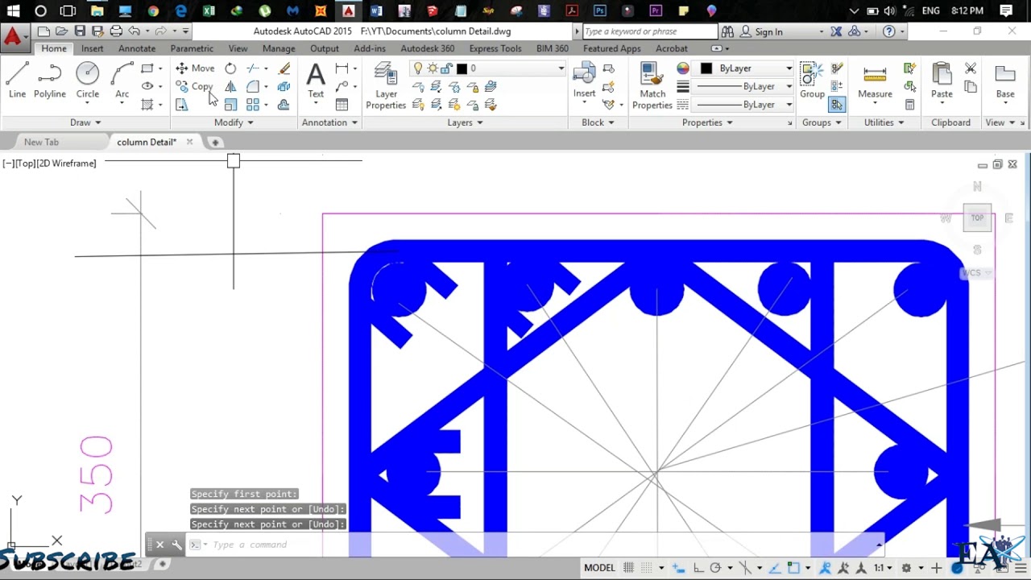Switch to the New Tab file tab
This screenshot has height=580, width=1031.
[x=41, y=142]
